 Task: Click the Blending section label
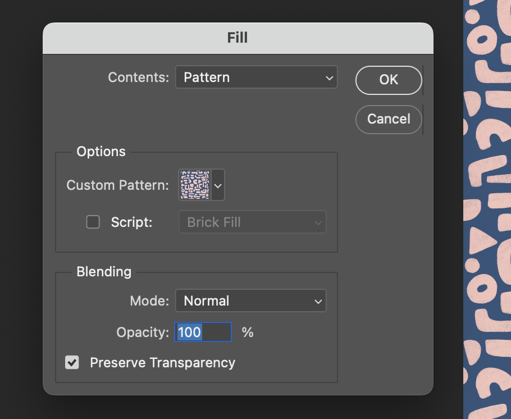(x=104, y=271)
